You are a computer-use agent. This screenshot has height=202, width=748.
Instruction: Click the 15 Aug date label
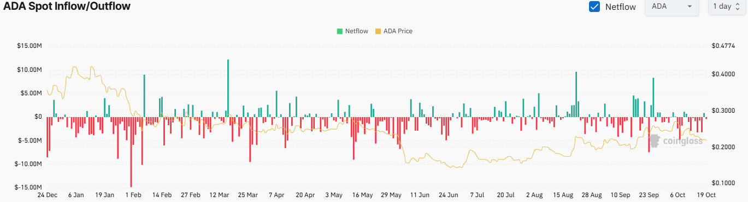(563, 195)
